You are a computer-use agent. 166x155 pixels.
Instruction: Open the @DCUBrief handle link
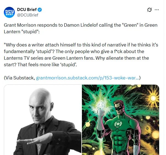[x=27, y=15]
